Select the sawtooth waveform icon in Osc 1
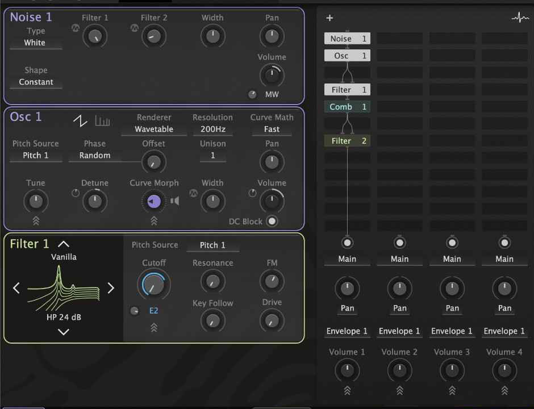This screenshot has width=534, height=409. click(x=80, y=120)
